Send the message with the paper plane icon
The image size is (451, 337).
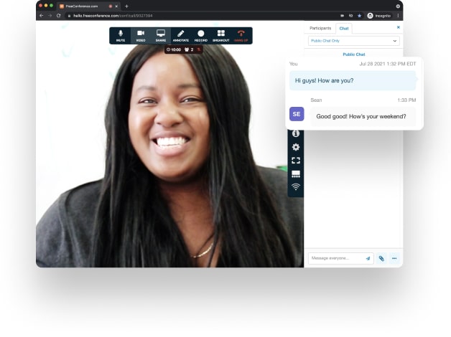[x=368, y=258]
